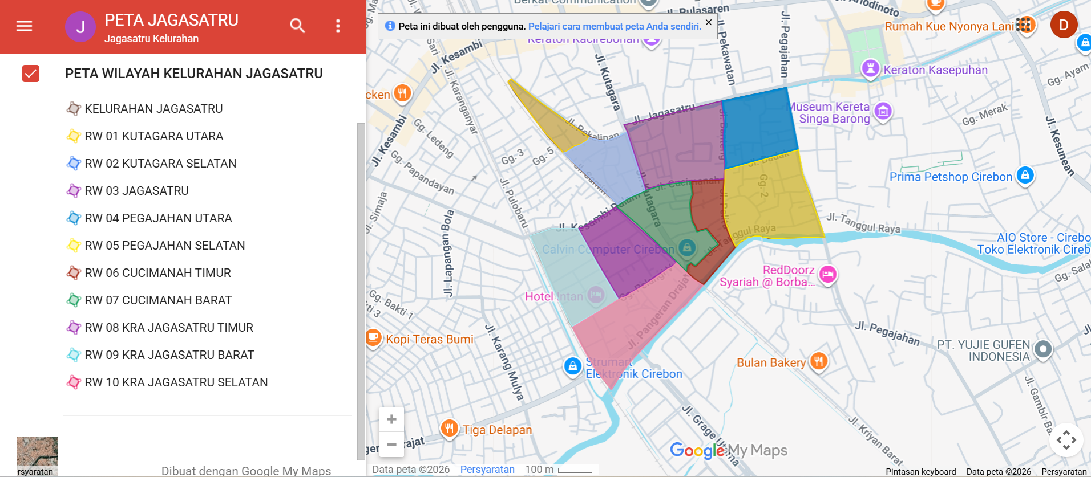Click the RW 07 CUCIMANAH BARAT polygon icon
1091x477 pixels.
click(74, 300)
